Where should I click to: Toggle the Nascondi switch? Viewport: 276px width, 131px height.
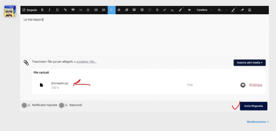(63, 105)
